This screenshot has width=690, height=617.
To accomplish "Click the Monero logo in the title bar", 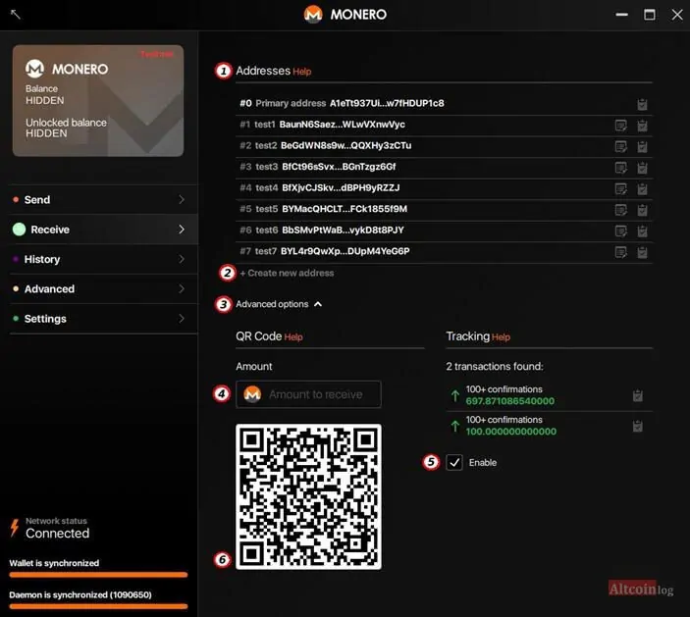I will (x=313, y=14).
